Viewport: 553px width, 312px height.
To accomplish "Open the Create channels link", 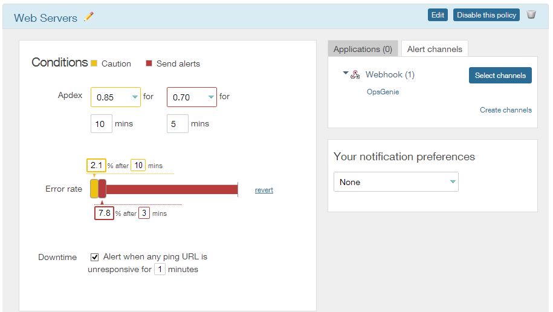I will (505, 110).
